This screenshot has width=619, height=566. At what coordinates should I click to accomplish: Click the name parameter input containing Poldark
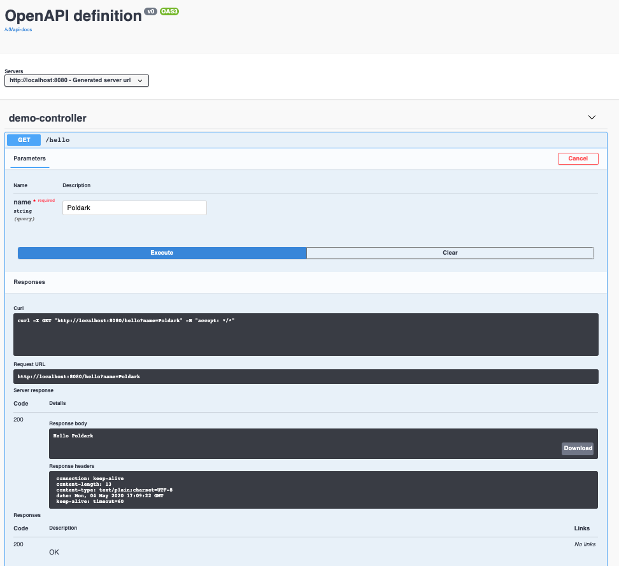coord(134,208)
